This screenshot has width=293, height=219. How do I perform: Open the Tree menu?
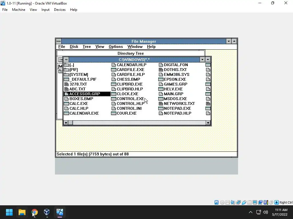pos(87,47)
